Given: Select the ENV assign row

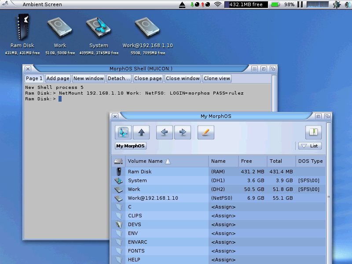Looking at the screenshot, I should [218, 233].
